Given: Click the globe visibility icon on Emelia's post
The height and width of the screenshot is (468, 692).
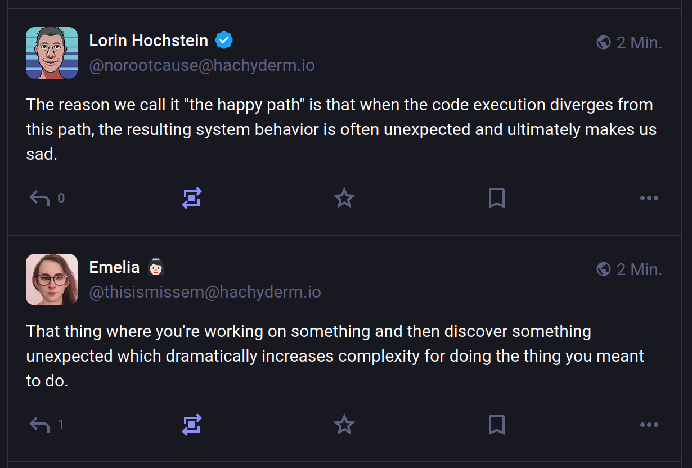Looking at the screenshot, I should click(x=604, y=269).
